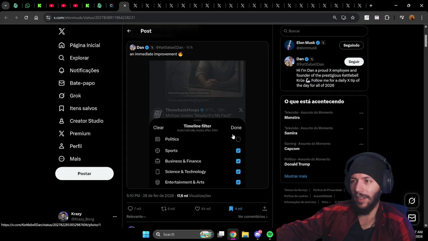428x241 pixels.
Task: Click Seguir button for Dan
Action: pos(354,62)
